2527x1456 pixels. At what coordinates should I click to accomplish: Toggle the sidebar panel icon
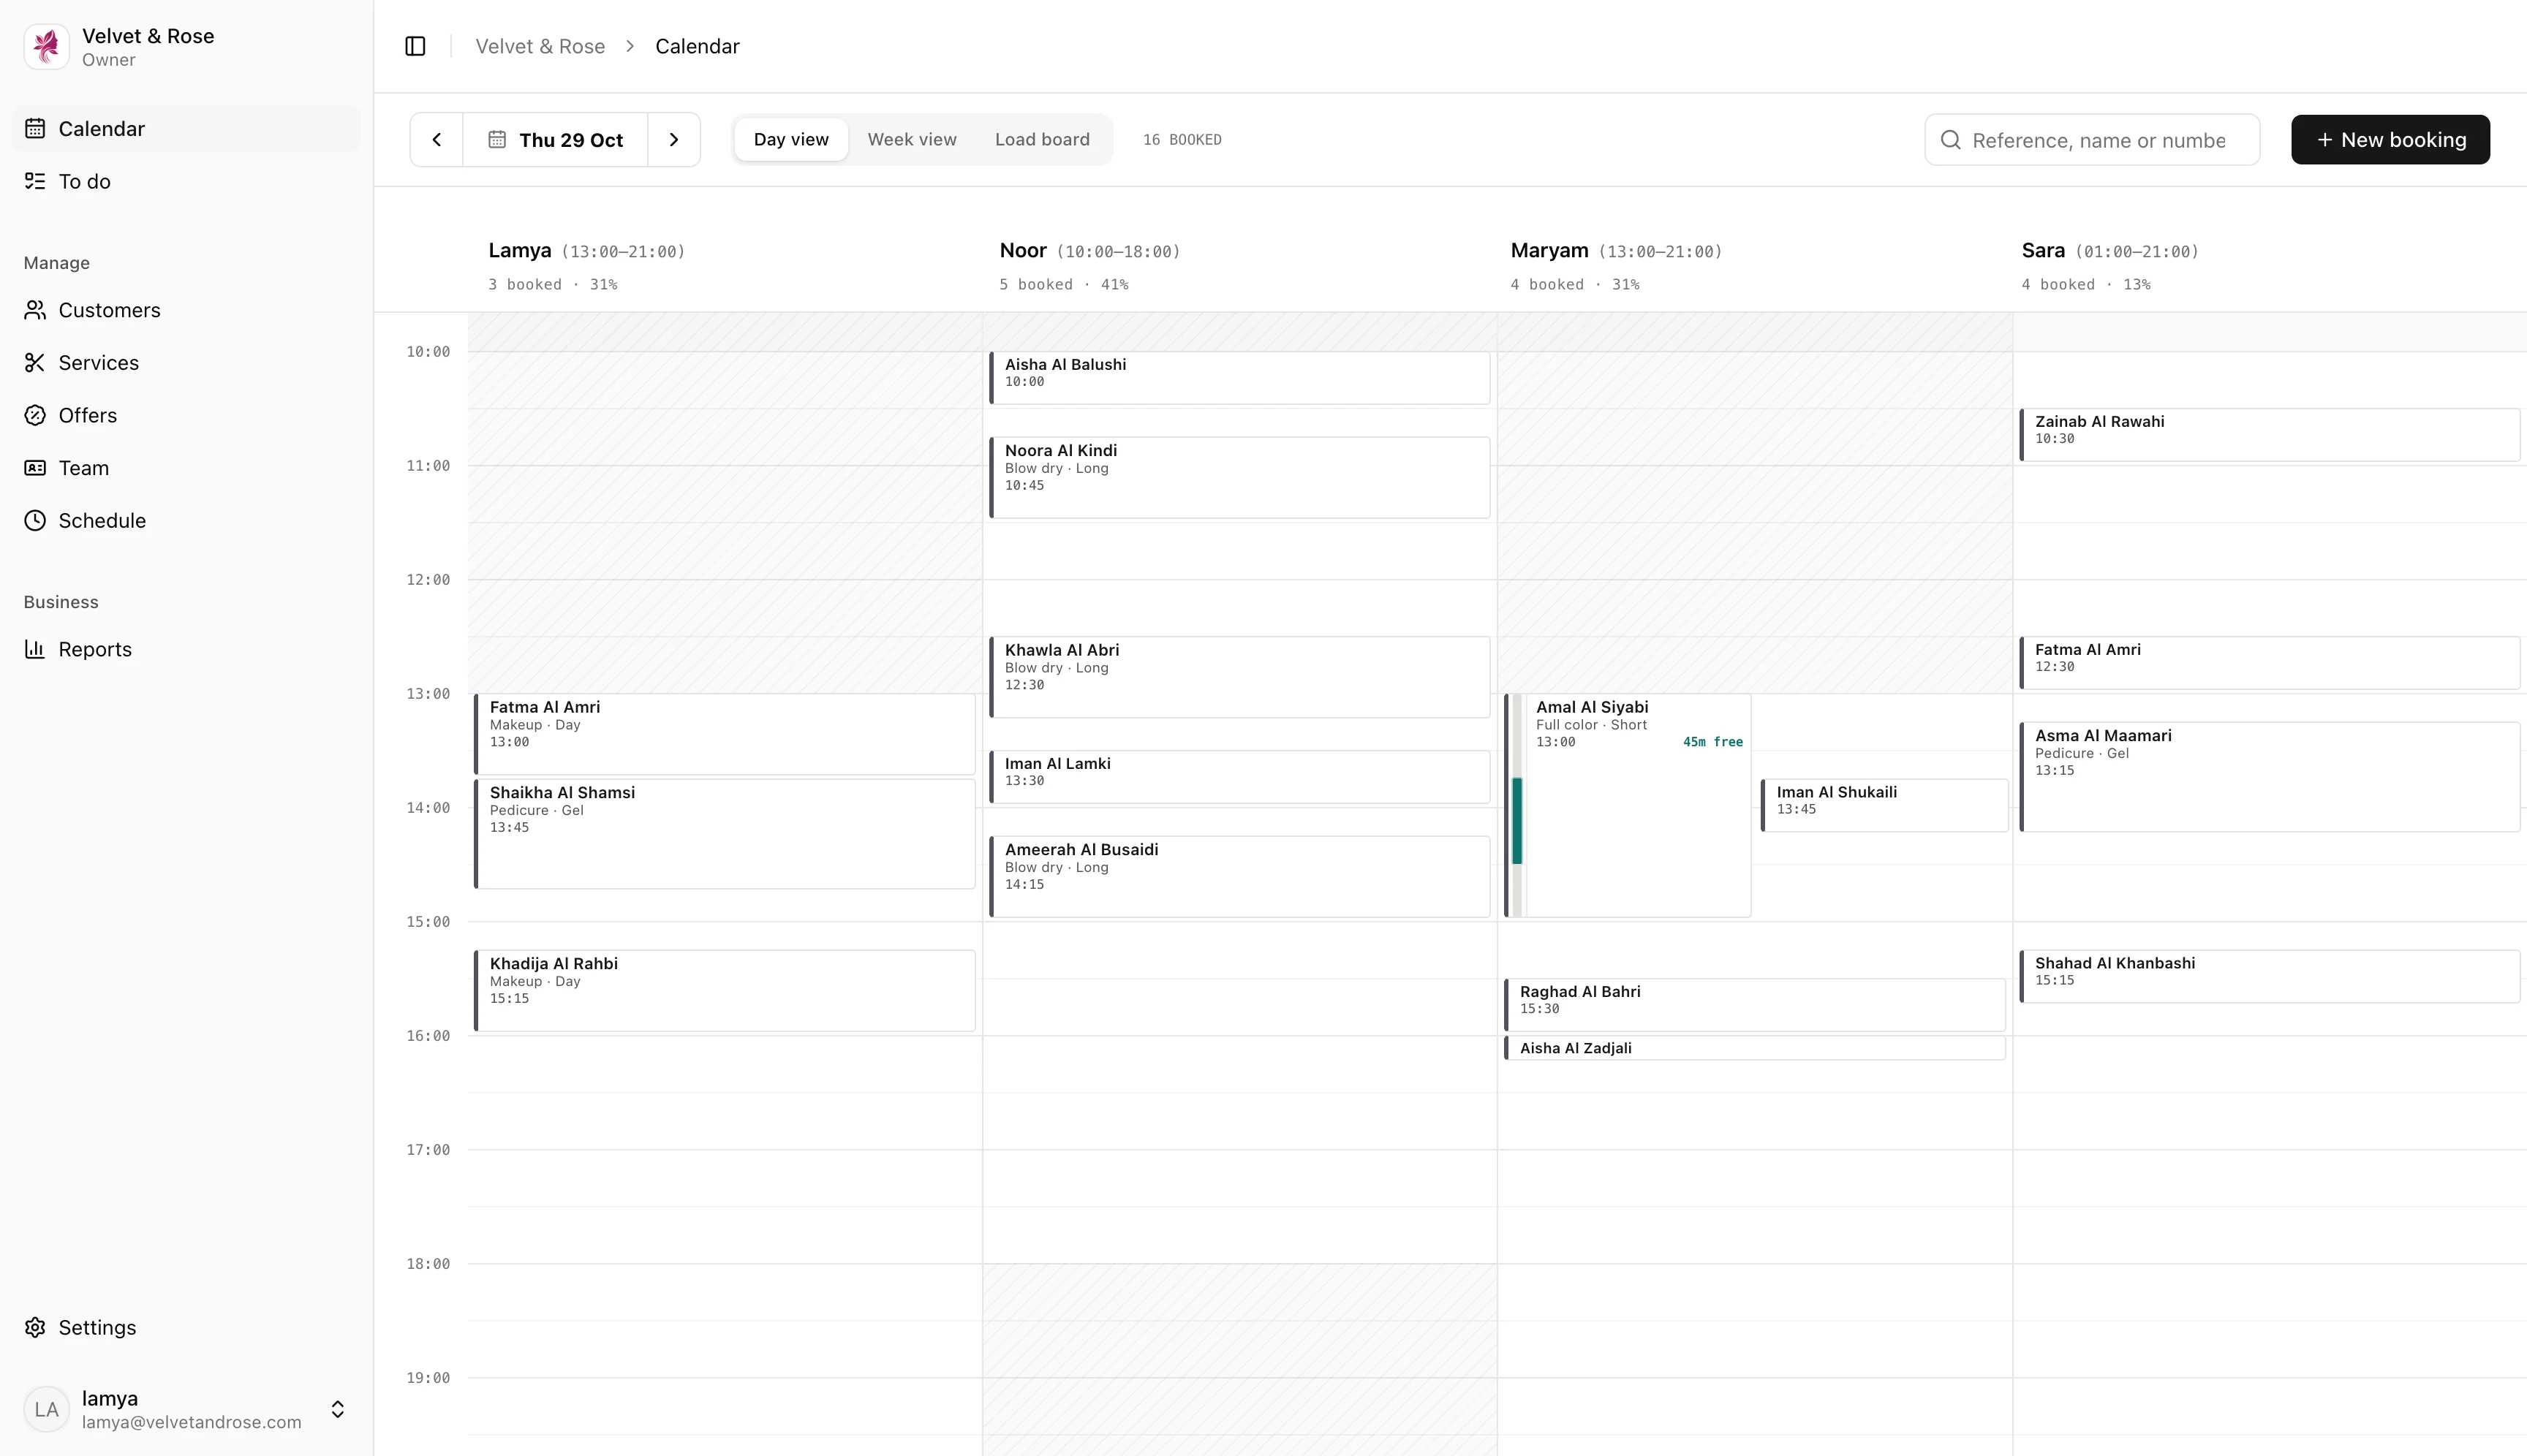point(415,46)
